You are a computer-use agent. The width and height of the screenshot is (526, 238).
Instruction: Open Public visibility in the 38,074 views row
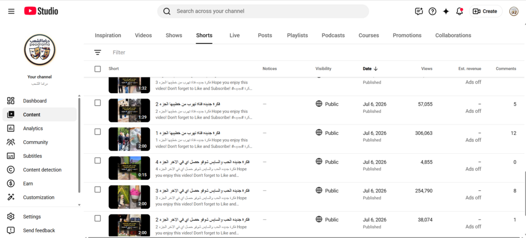point(327,220)
